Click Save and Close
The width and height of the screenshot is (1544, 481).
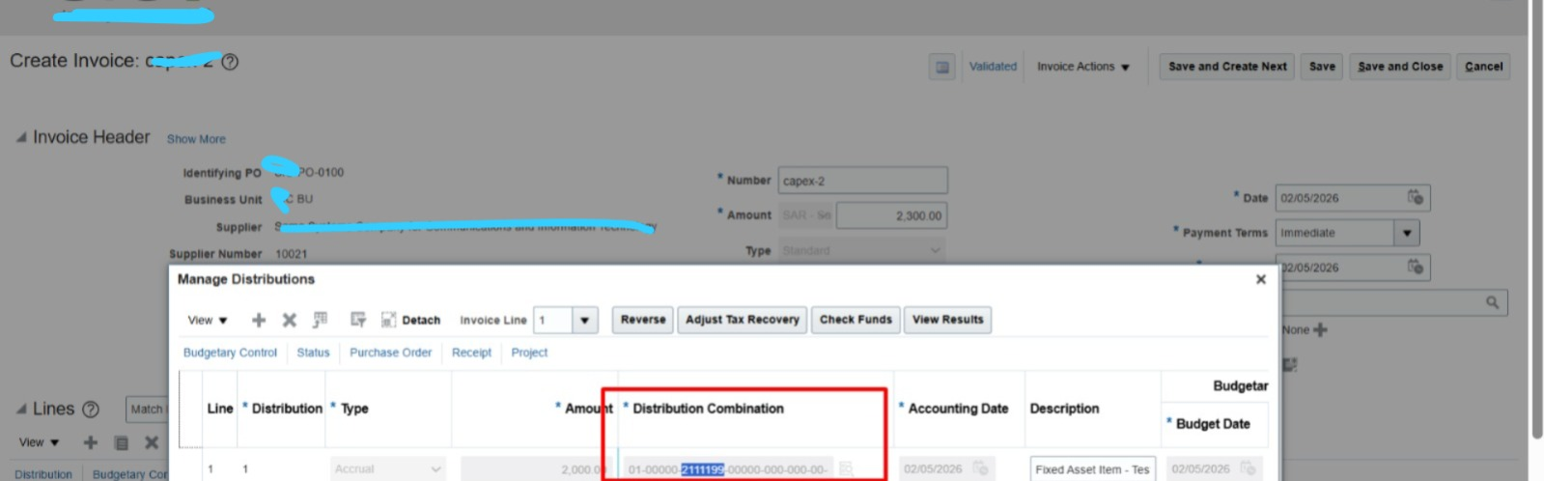click(1400, 67)
